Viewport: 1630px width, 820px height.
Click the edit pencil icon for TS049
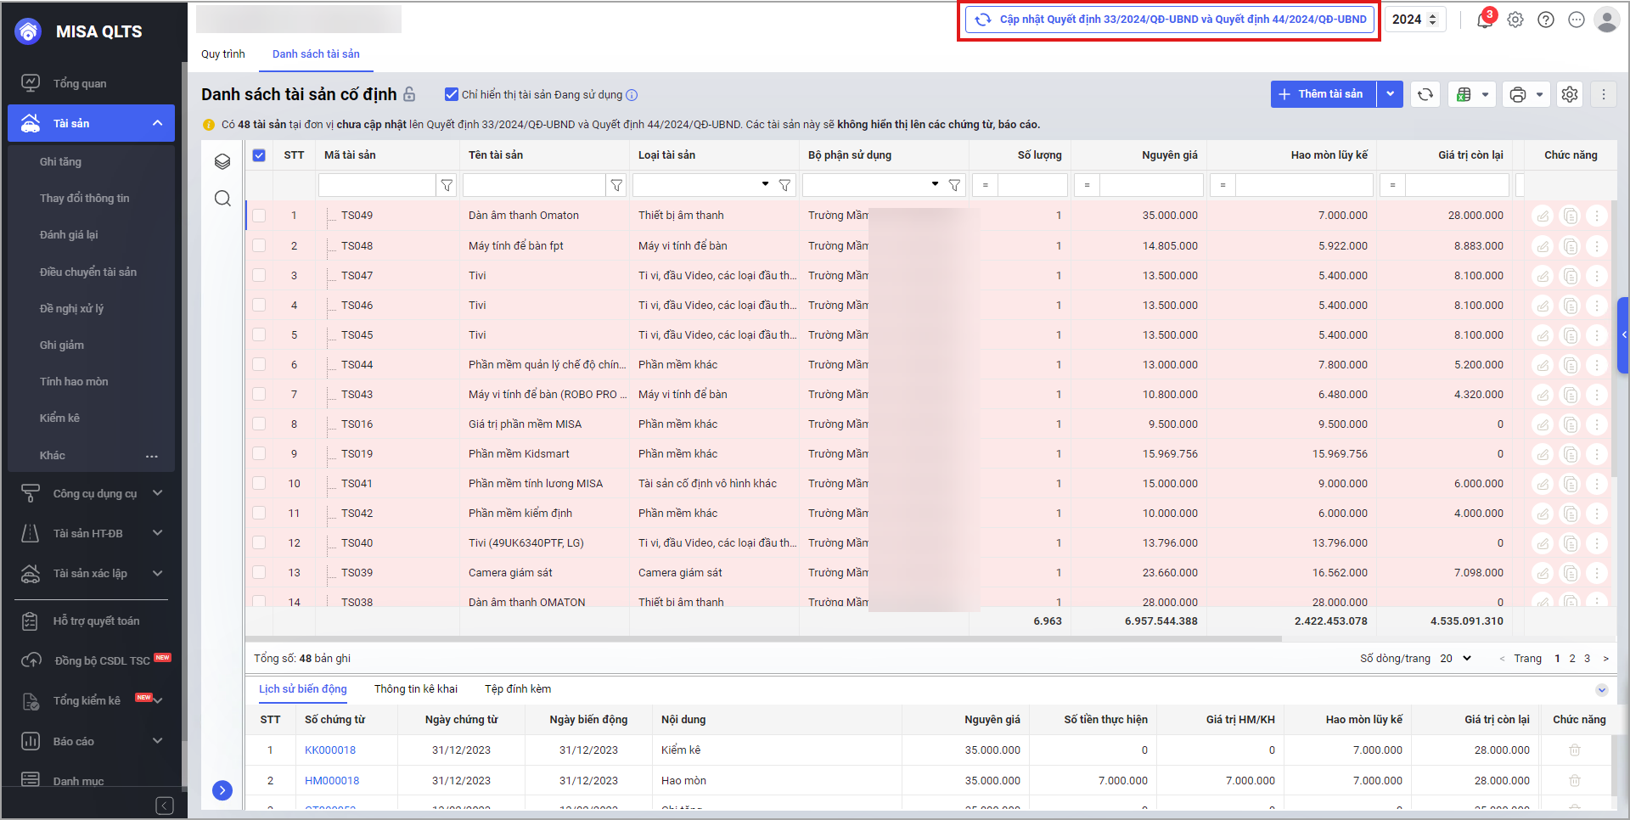click(1543, 216)
